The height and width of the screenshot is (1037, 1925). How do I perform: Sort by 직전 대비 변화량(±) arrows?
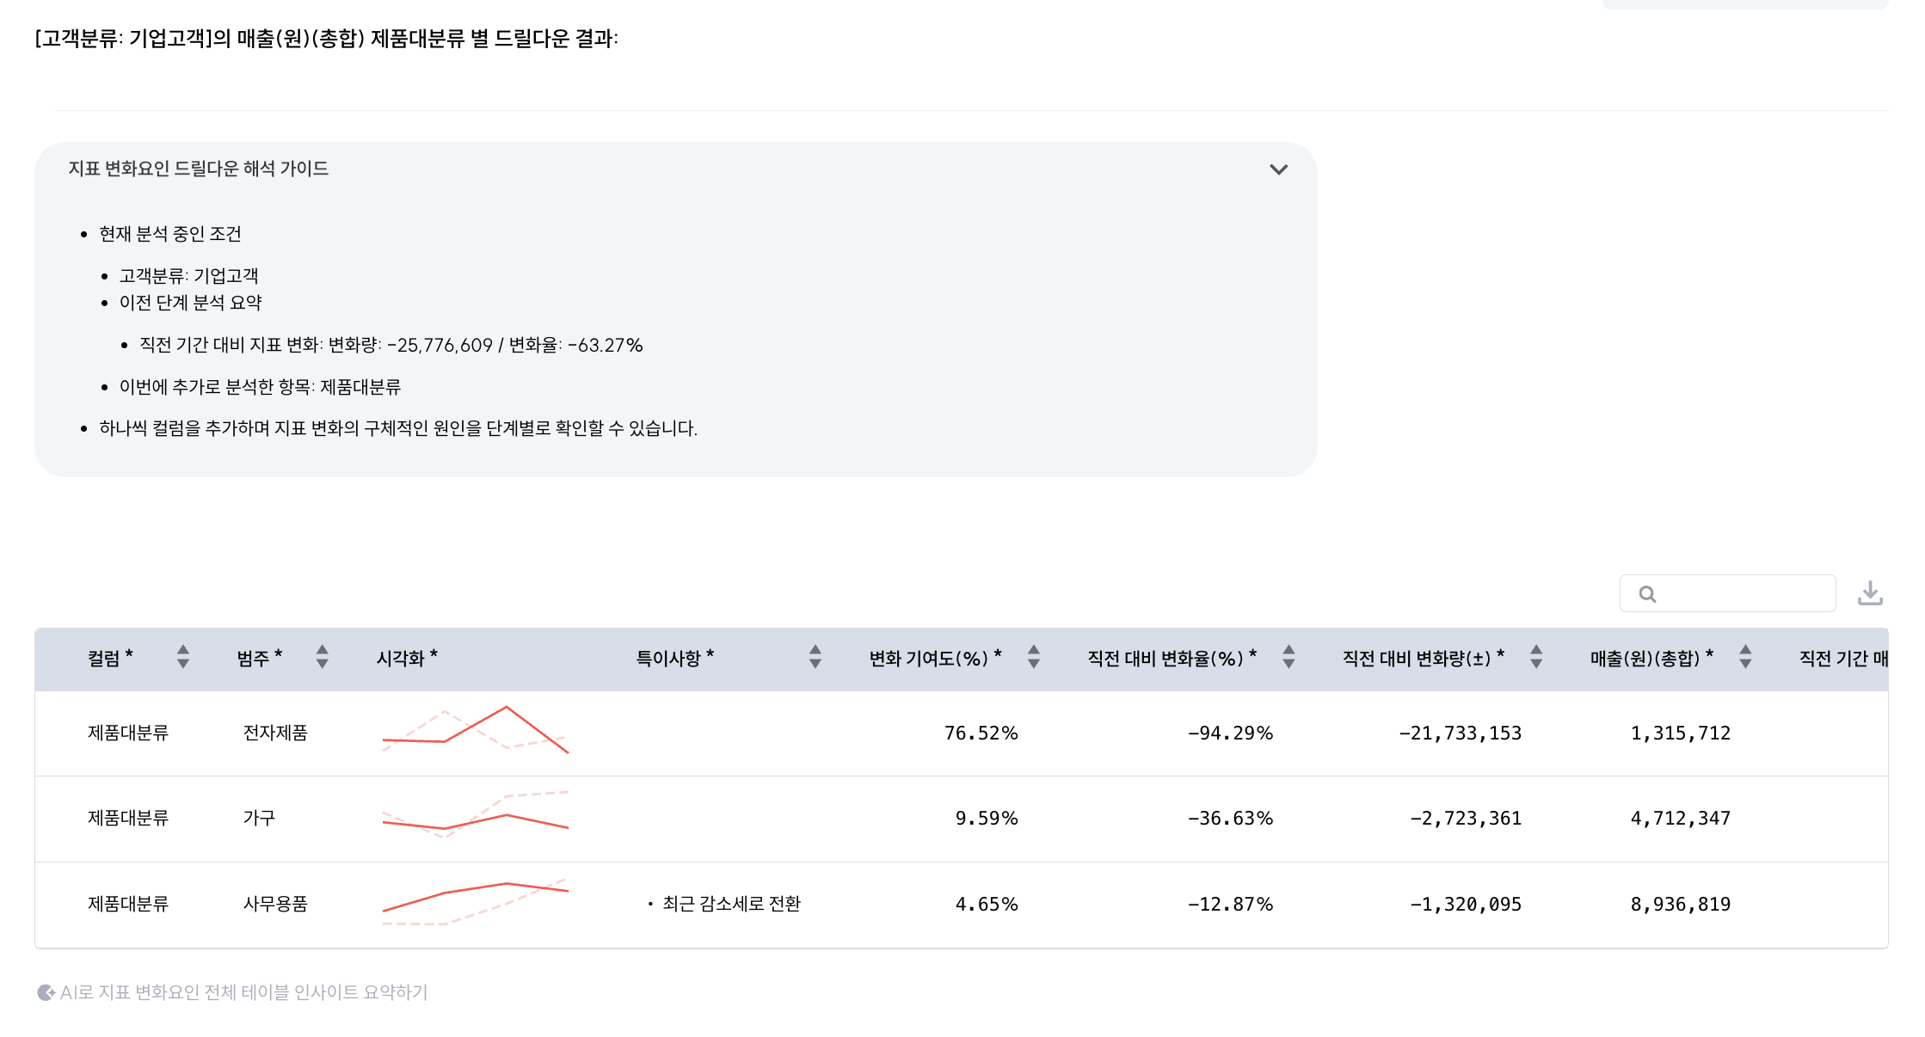pos(1536,657)
